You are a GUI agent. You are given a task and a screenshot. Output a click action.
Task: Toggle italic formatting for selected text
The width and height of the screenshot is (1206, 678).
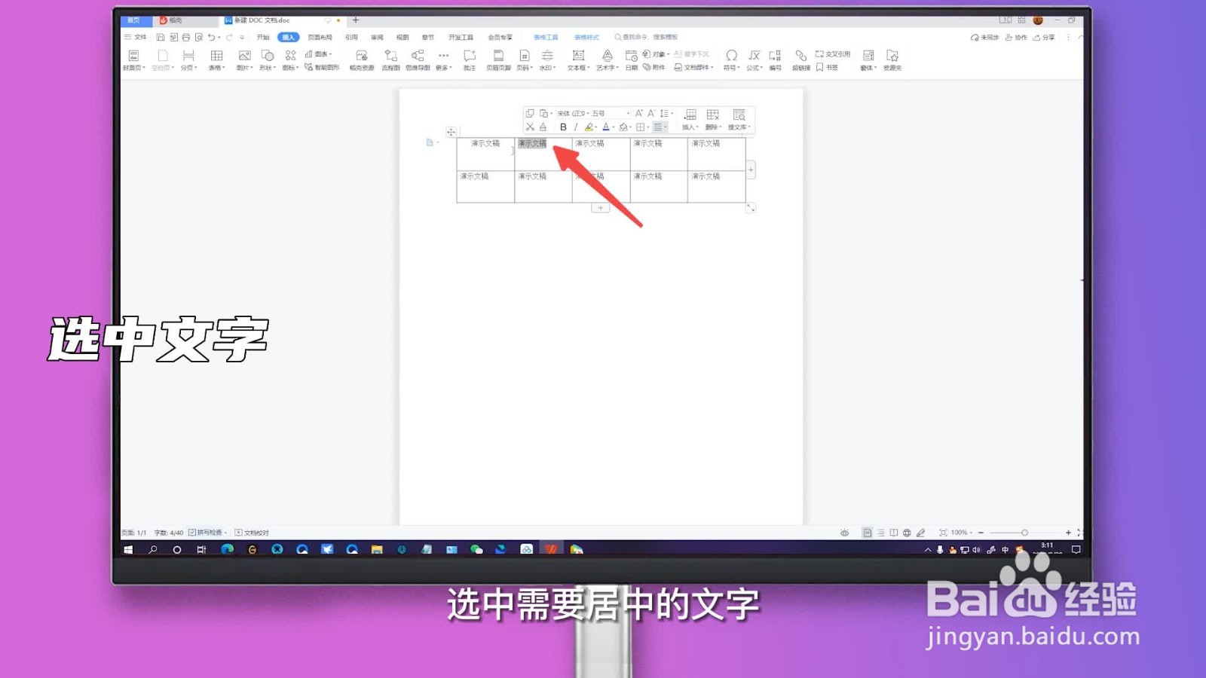click(575, 127)
